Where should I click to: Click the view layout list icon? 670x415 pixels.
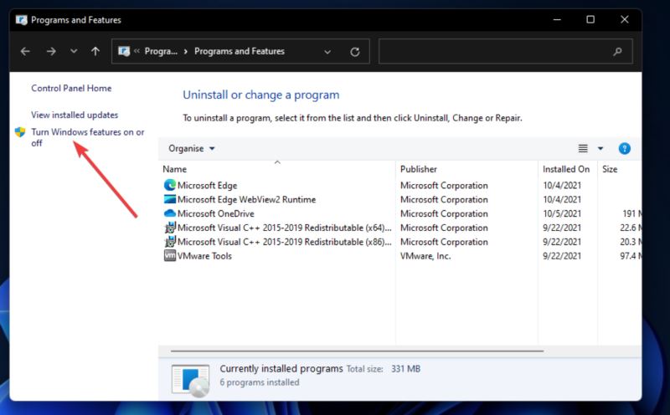[583, 149]
